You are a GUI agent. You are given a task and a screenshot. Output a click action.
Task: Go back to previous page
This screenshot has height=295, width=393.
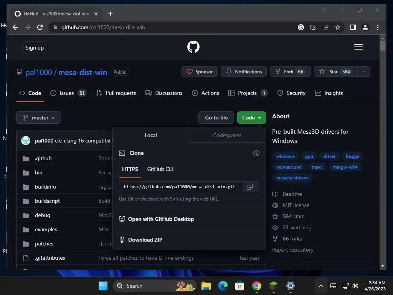[x=15, y=27]
